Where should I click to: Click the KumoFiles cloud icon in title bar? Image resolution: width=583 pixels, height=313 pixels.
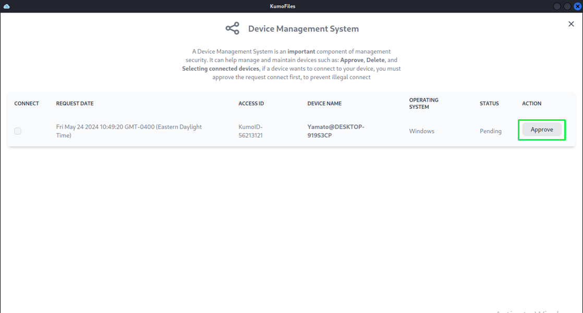[7, 6]
